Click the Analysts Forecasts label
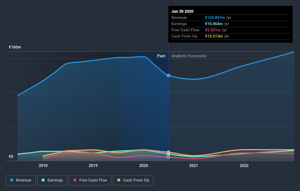This screenshot has width=300, height=191. click(189, 56)
